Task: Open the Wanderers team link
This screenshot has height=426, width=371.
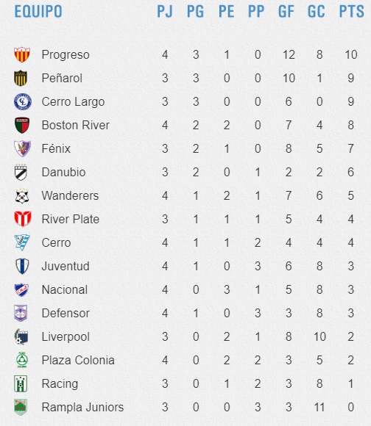Action: (70, 195)
